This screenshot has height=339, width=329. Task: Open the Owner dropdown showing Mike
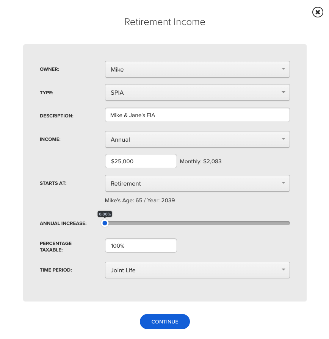(x=197, y=69)
